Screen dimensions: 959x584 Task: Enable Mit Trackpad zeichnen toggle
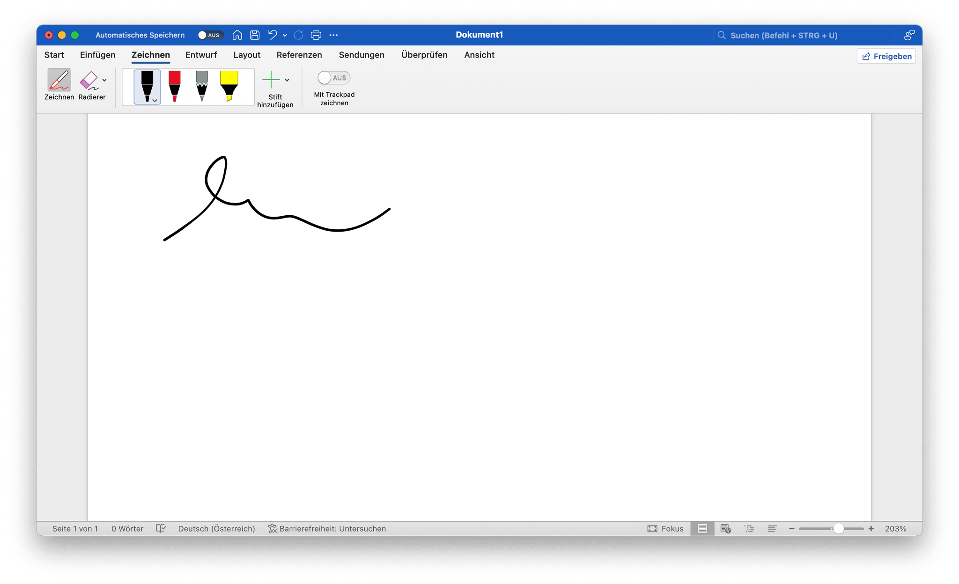[x=334, y=78]
